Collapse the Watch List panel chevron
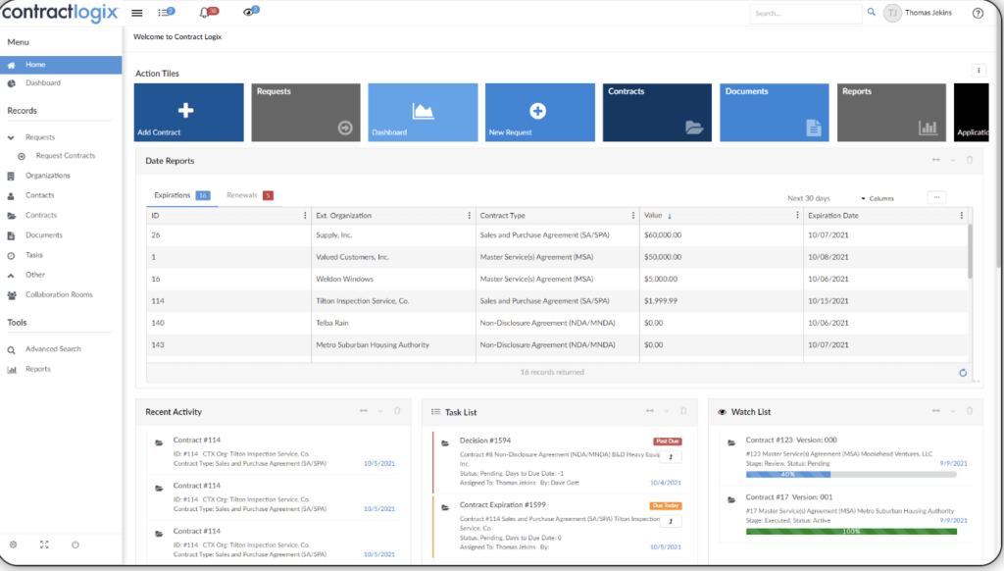Image resolution: width=1004 pixels, height=571 pixels. [x=953, y=411]
